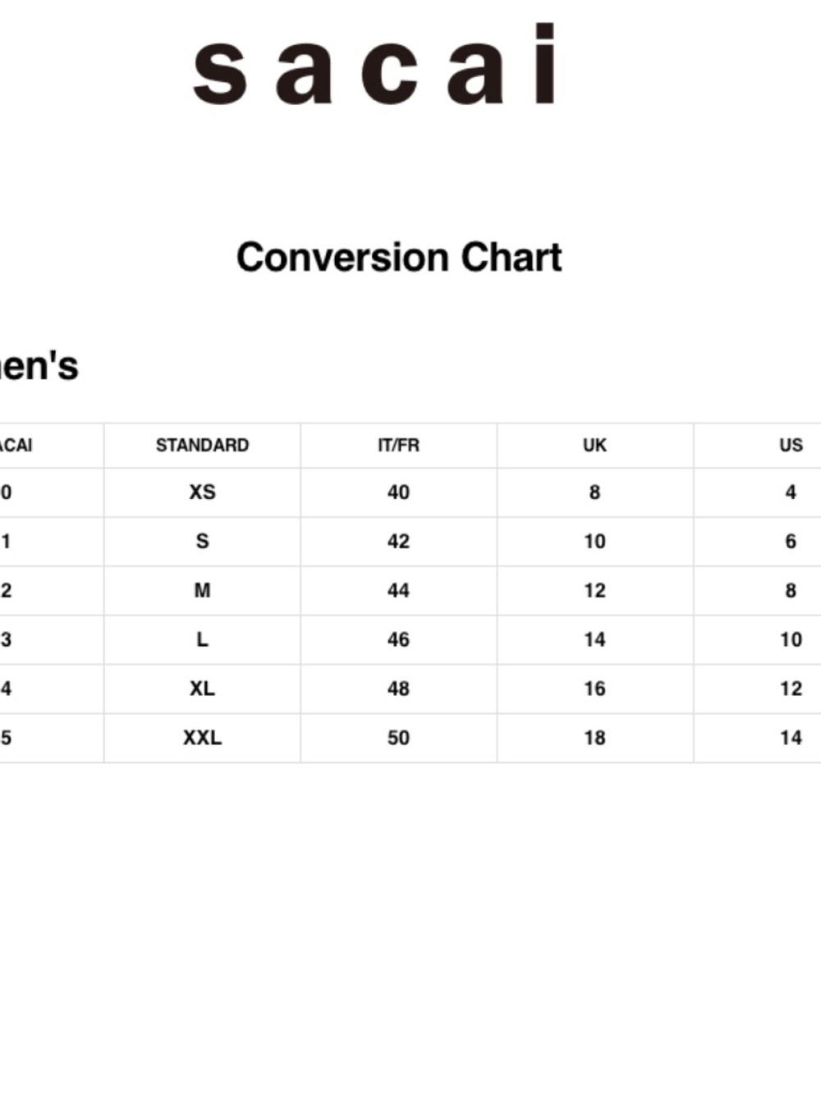
Task: Click the IT/FR column header
Action: (x=398, y=446)
